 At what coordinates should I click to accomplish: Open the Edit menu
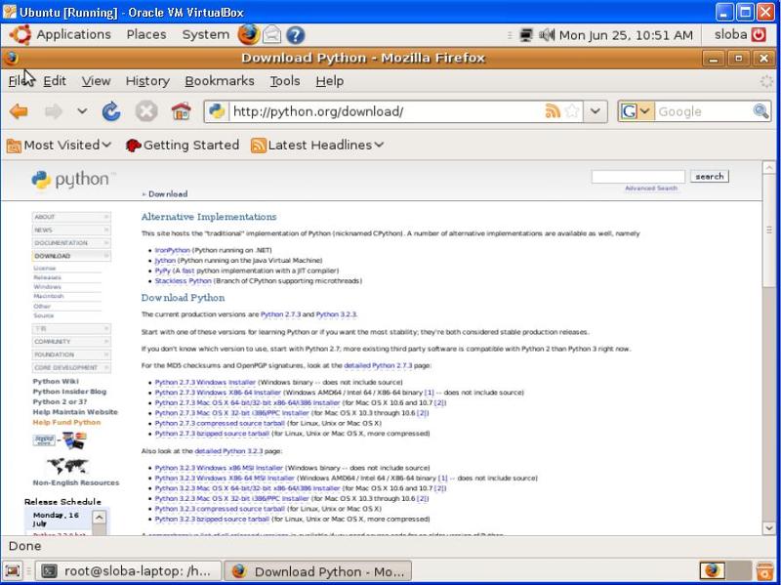click(55, 81)
